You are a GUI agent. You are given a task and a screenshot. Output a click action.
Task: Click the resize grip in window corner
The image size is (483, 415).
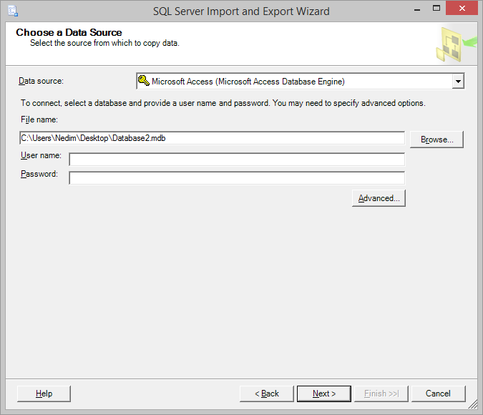point(473,404)
